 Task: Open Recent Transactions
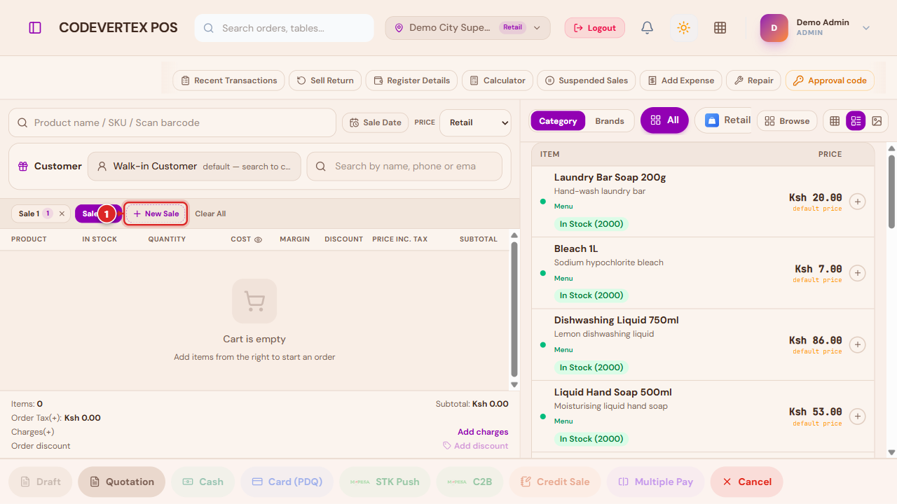pos(228,80)
